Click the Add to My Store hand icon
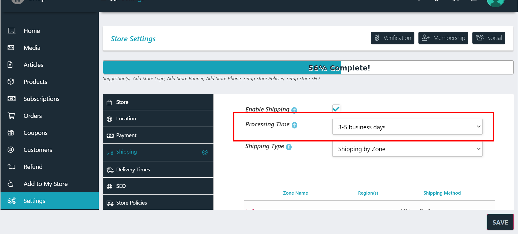Screen dimensions: 518x234 (x=10, y=184)
